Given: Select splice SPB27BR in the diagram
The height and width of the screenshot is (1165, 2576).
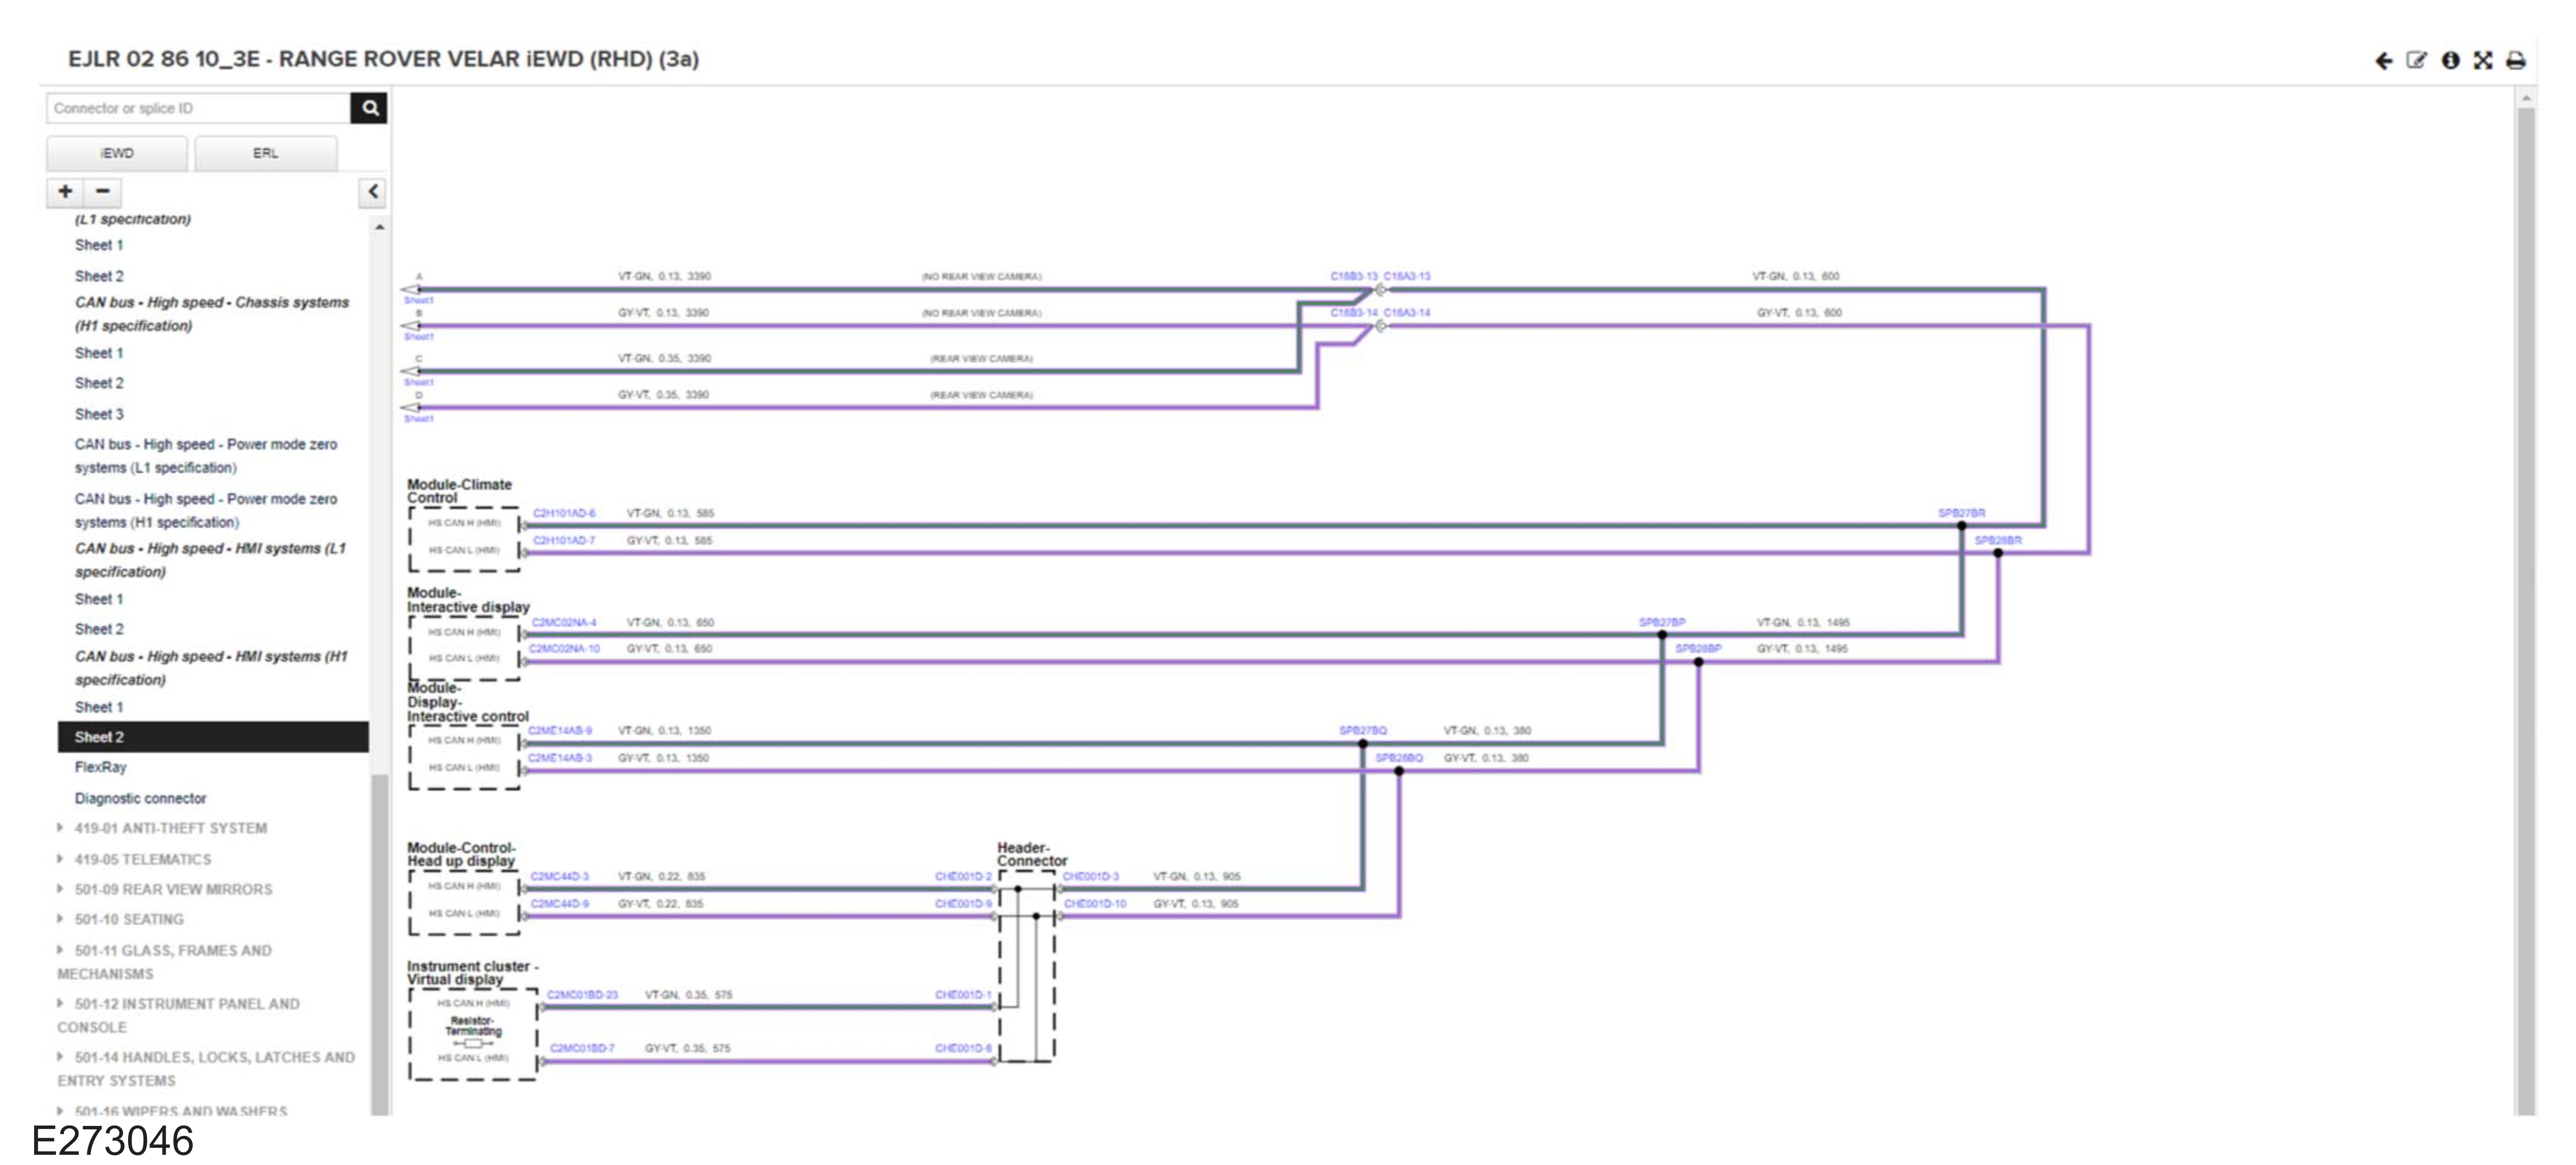Looking at the screenshot, I should tap(1961, 513).
